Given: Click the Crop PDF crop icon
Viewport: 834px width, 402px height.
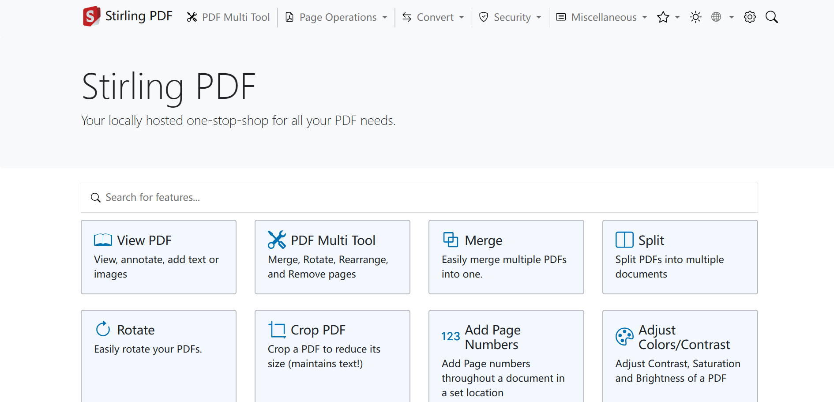Looking at the screenshot, I should pyautogui.click(x=277, y=330).
